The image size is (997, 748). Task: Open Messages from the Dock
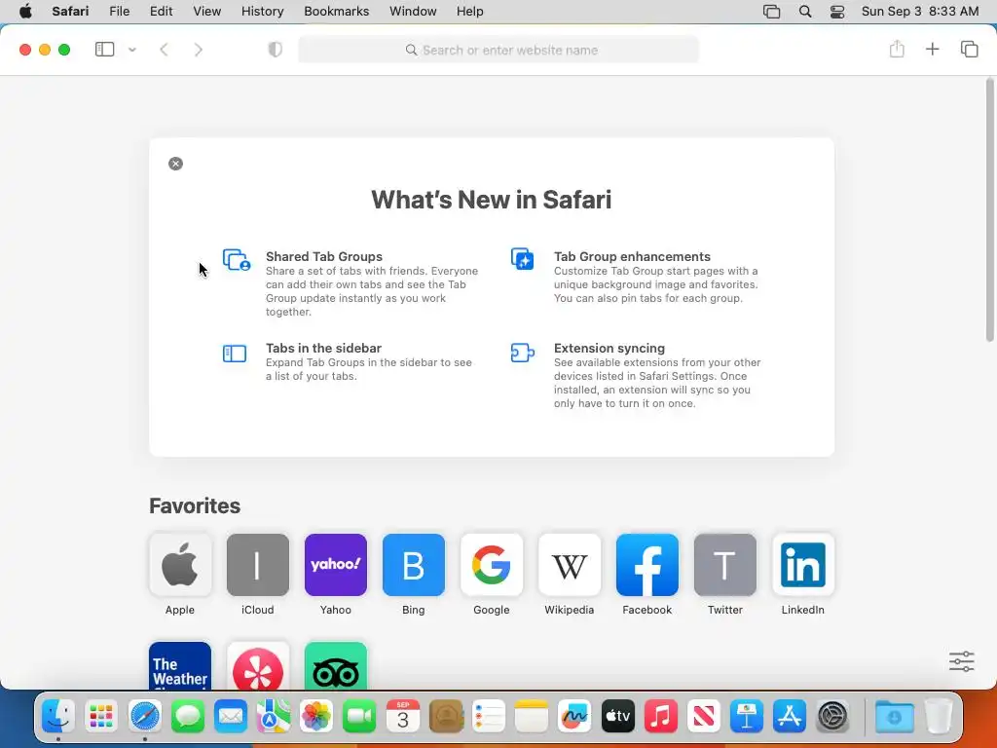pos(188,716)
